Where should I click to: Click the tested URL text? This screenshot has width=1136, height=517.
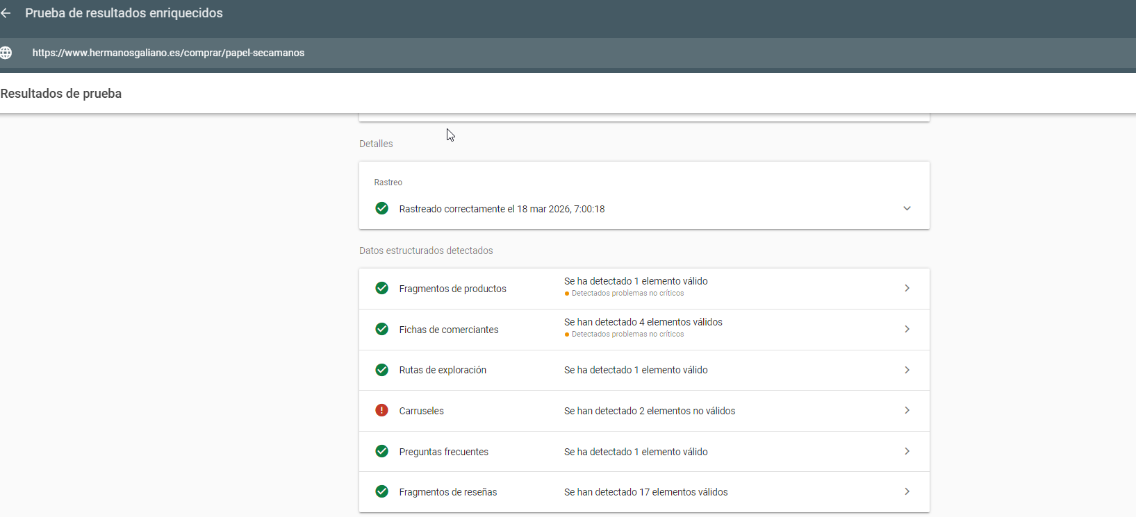pyautogui.click(x=168, y=53)
